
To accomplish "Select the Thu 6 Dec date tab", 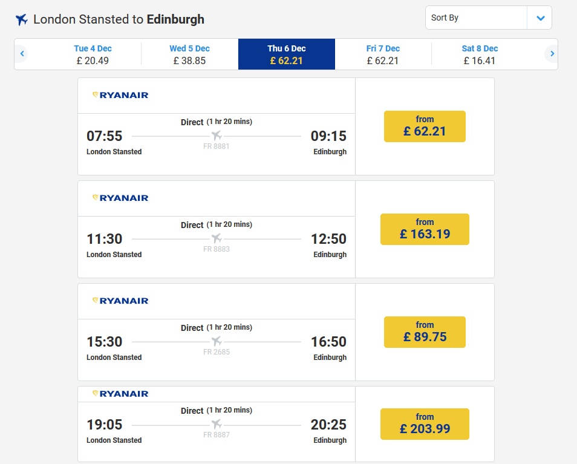I will tap(287, 54).
